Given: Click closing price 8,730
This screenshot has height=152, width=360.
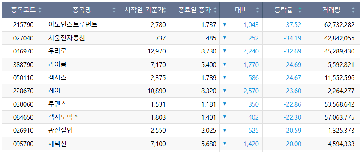Looking at the screenshot, I should 209,51.
